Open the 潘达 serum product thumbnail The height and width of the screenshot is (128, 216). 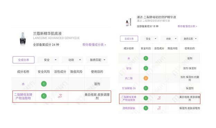(x=128, y=22)
